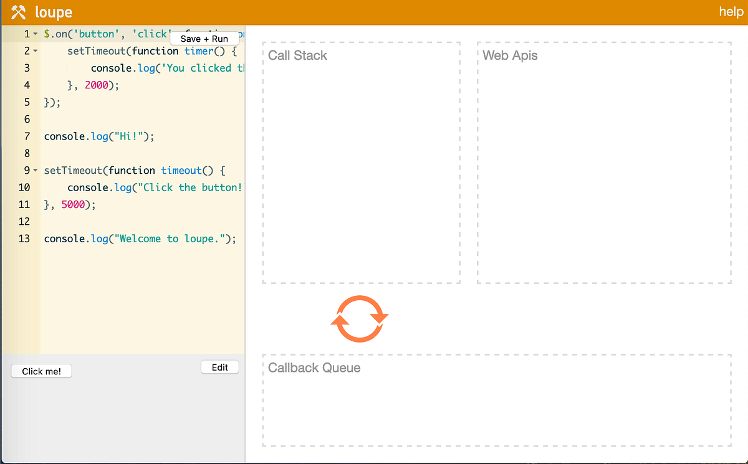Screen dimensions: 748x464
Task: Click line number 13 in gutter
Action: (24, 239)
